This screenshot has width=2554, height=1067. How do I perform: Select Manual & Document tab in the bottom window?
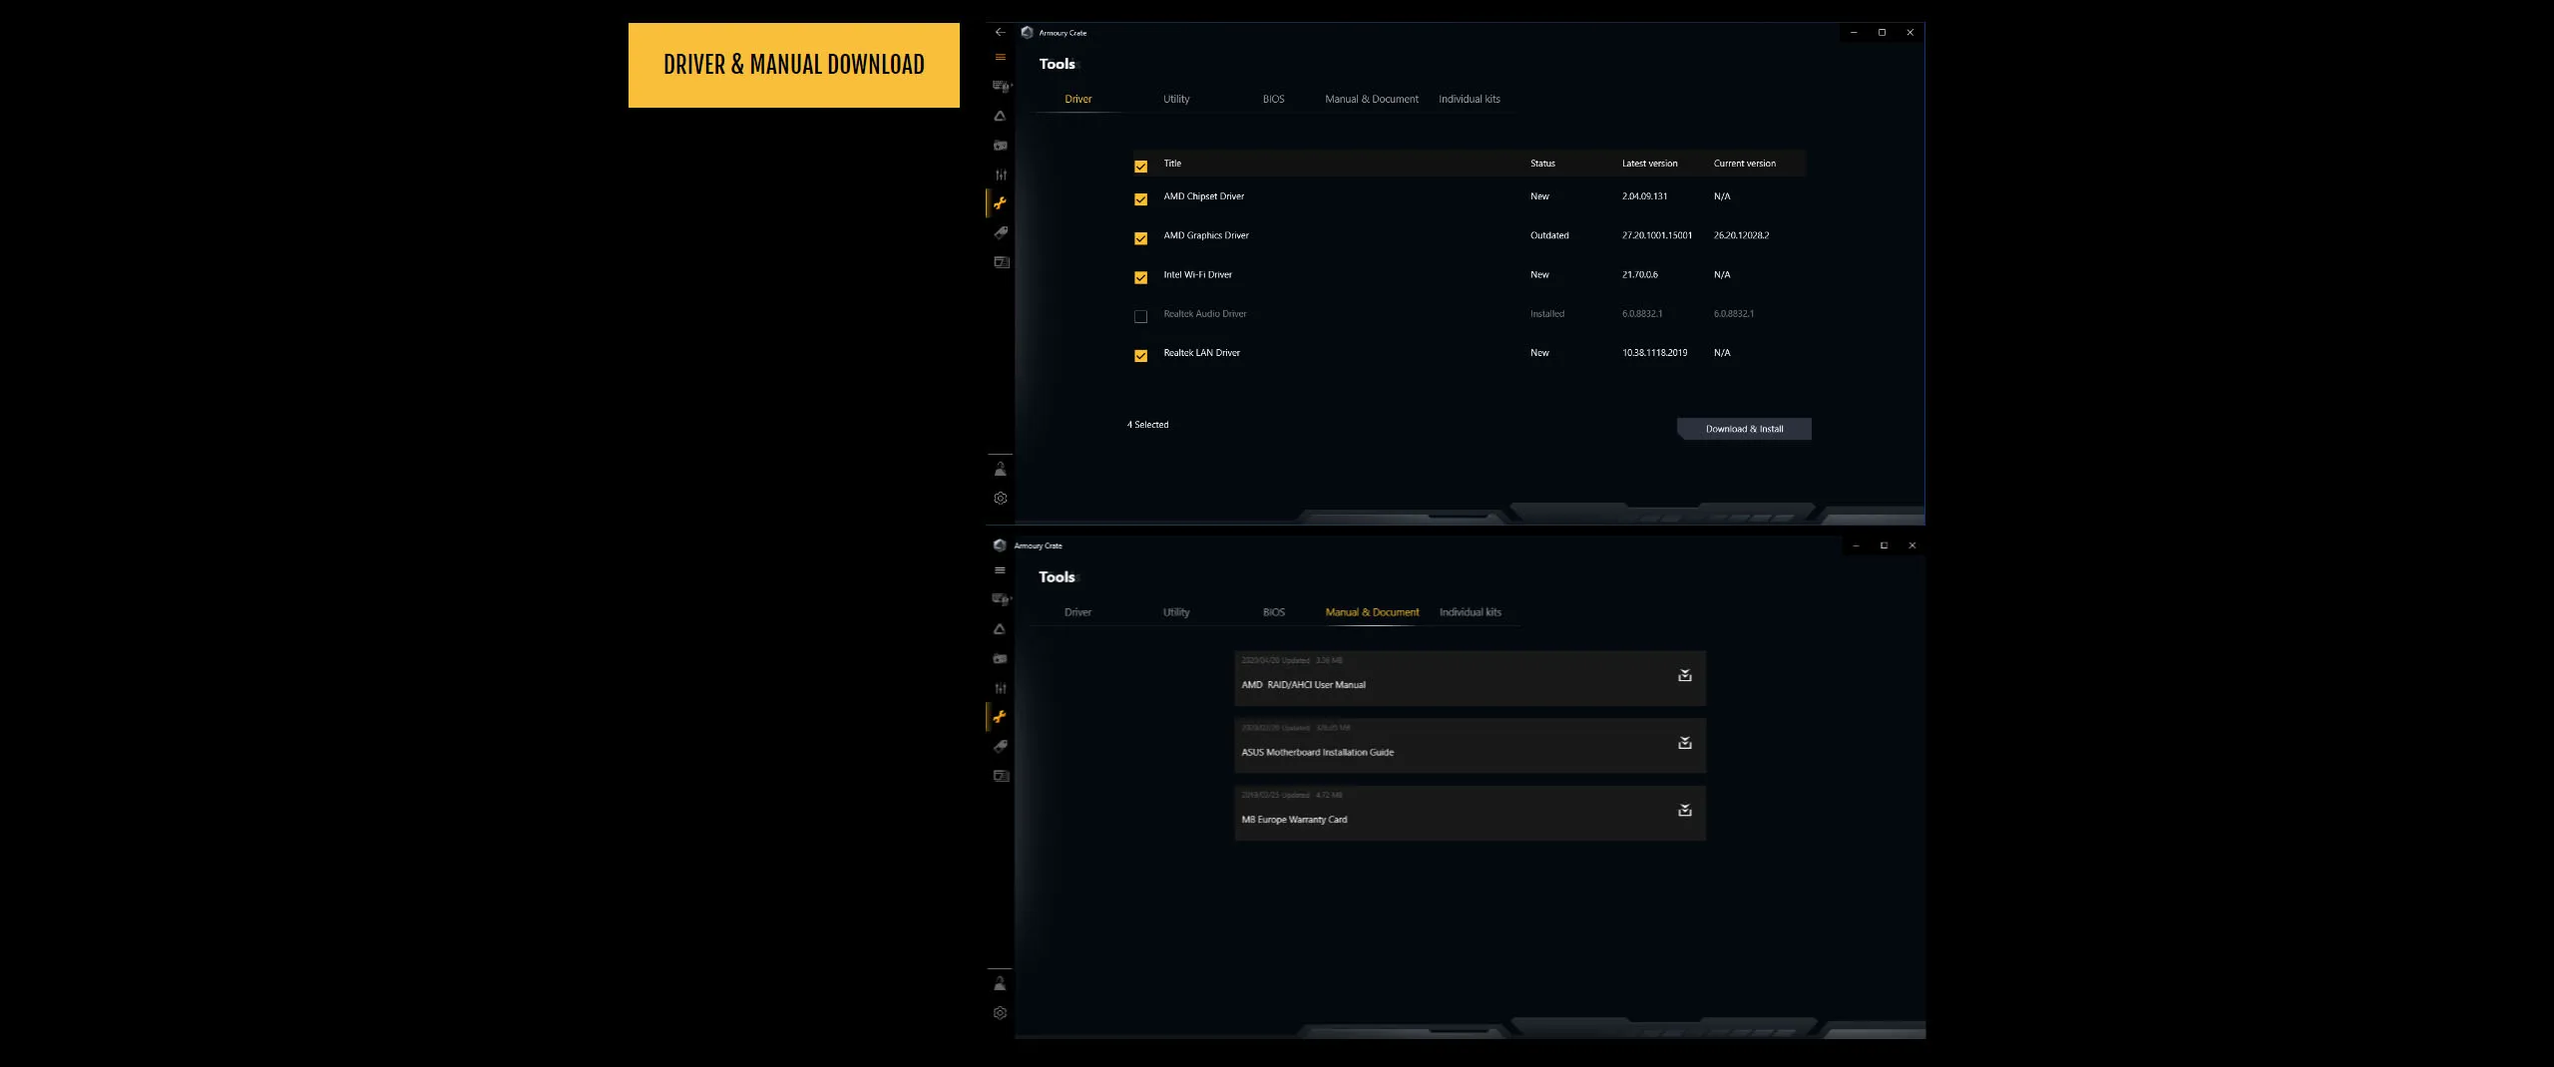(x=1372, y=612)
